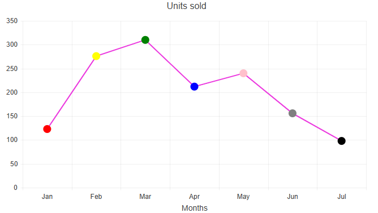Click the yellow Feb data point
Viewport: 378px width, 213px height.
96,56
